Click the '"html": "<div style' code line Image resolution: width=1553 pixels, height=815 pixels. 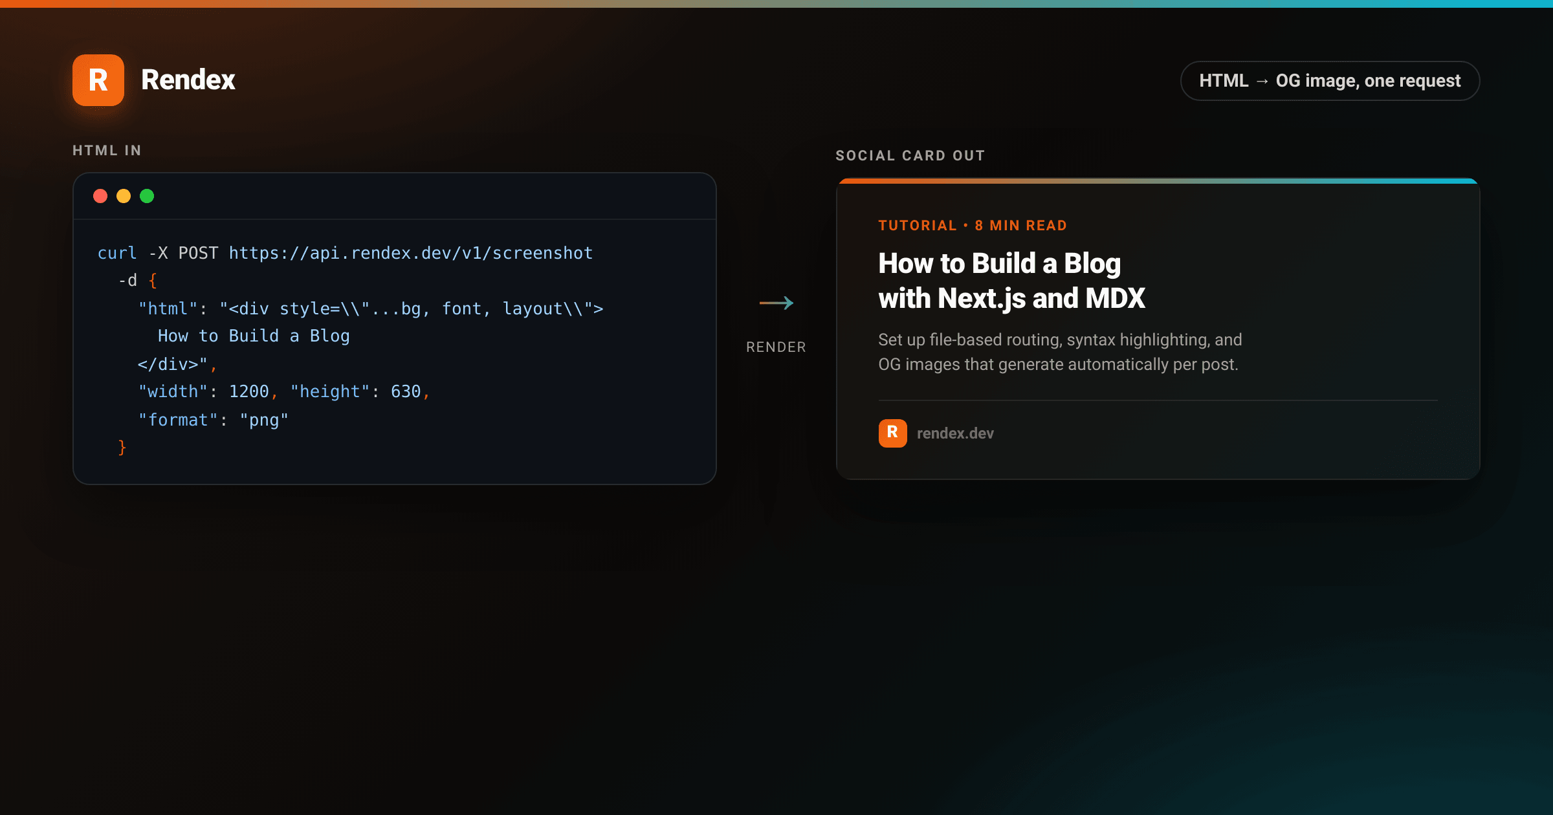point(371,309)
